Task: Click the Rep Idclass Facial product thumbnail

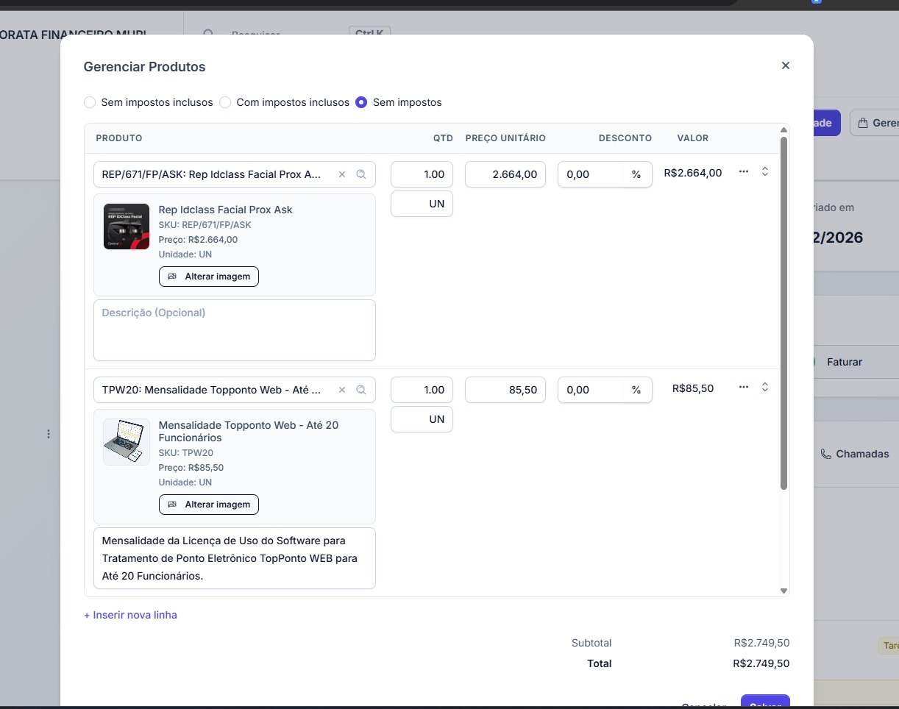Action: pos(127,227)
